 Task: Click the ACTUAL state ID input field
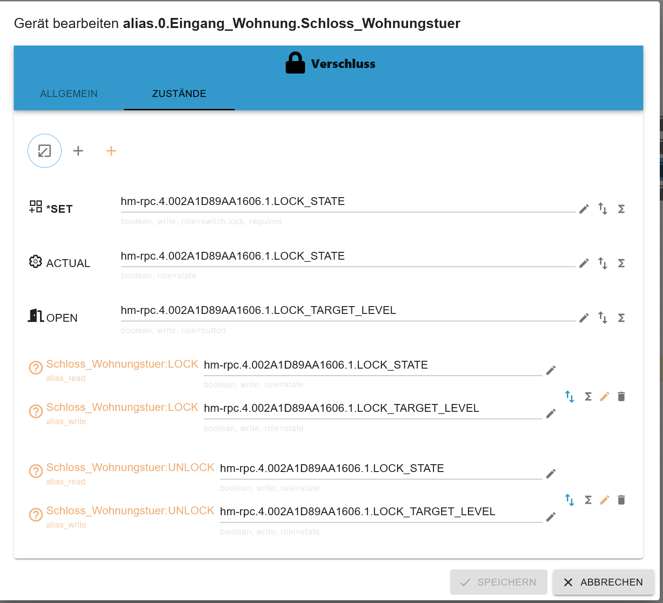(x=348, y=256)
